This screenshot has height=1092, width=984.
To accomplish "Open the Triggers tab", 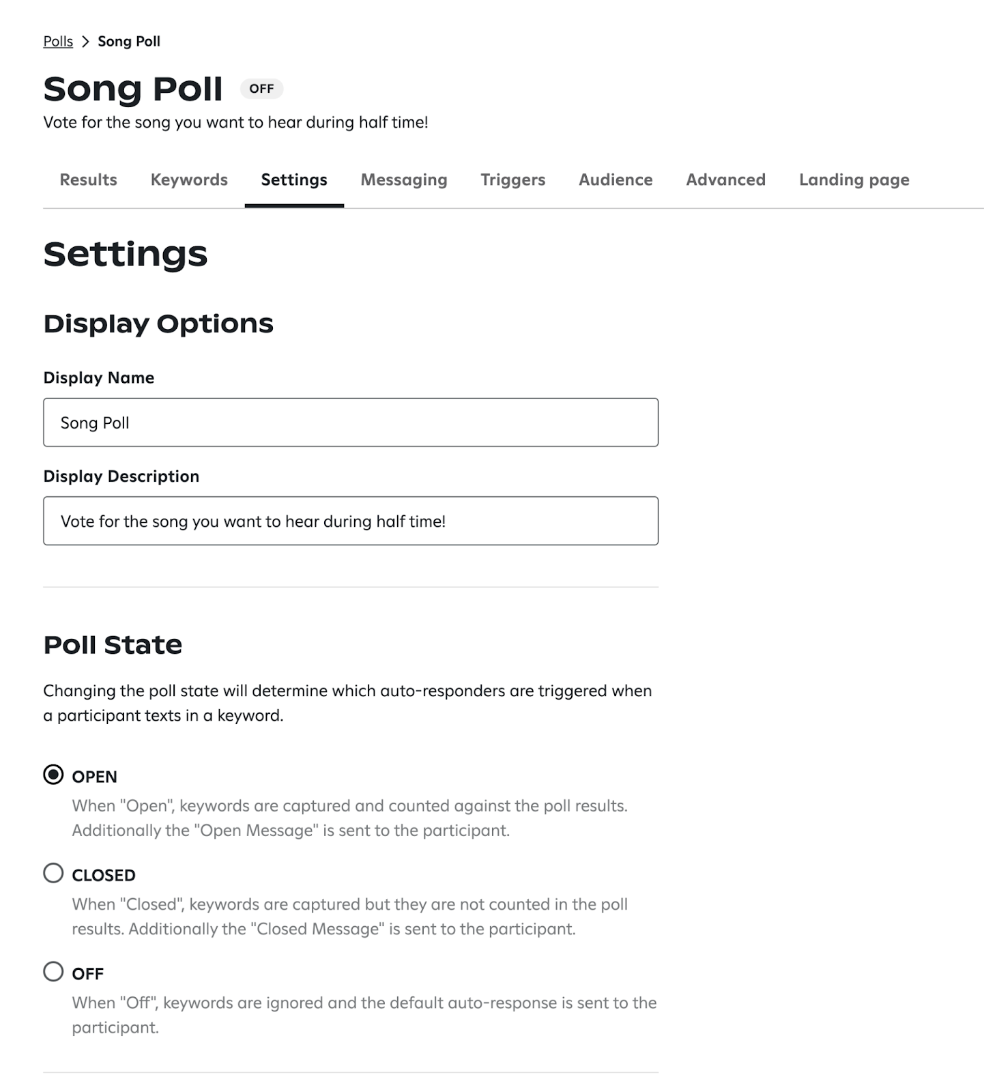I will tap(512, 179).
